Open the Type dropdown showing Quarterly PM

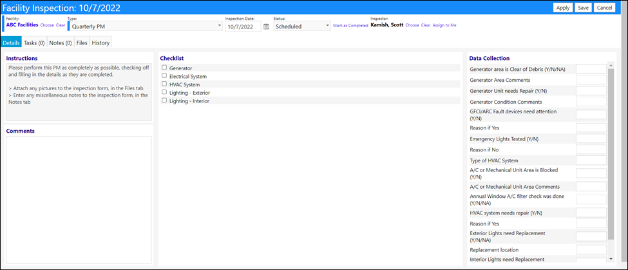[146, 26]
